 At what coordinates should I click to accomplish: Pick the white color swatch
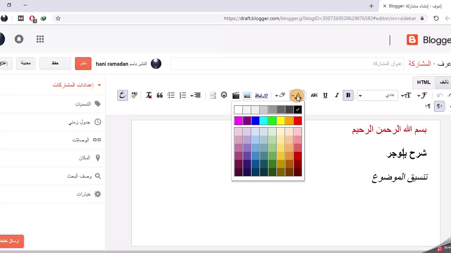pos(238,110)
